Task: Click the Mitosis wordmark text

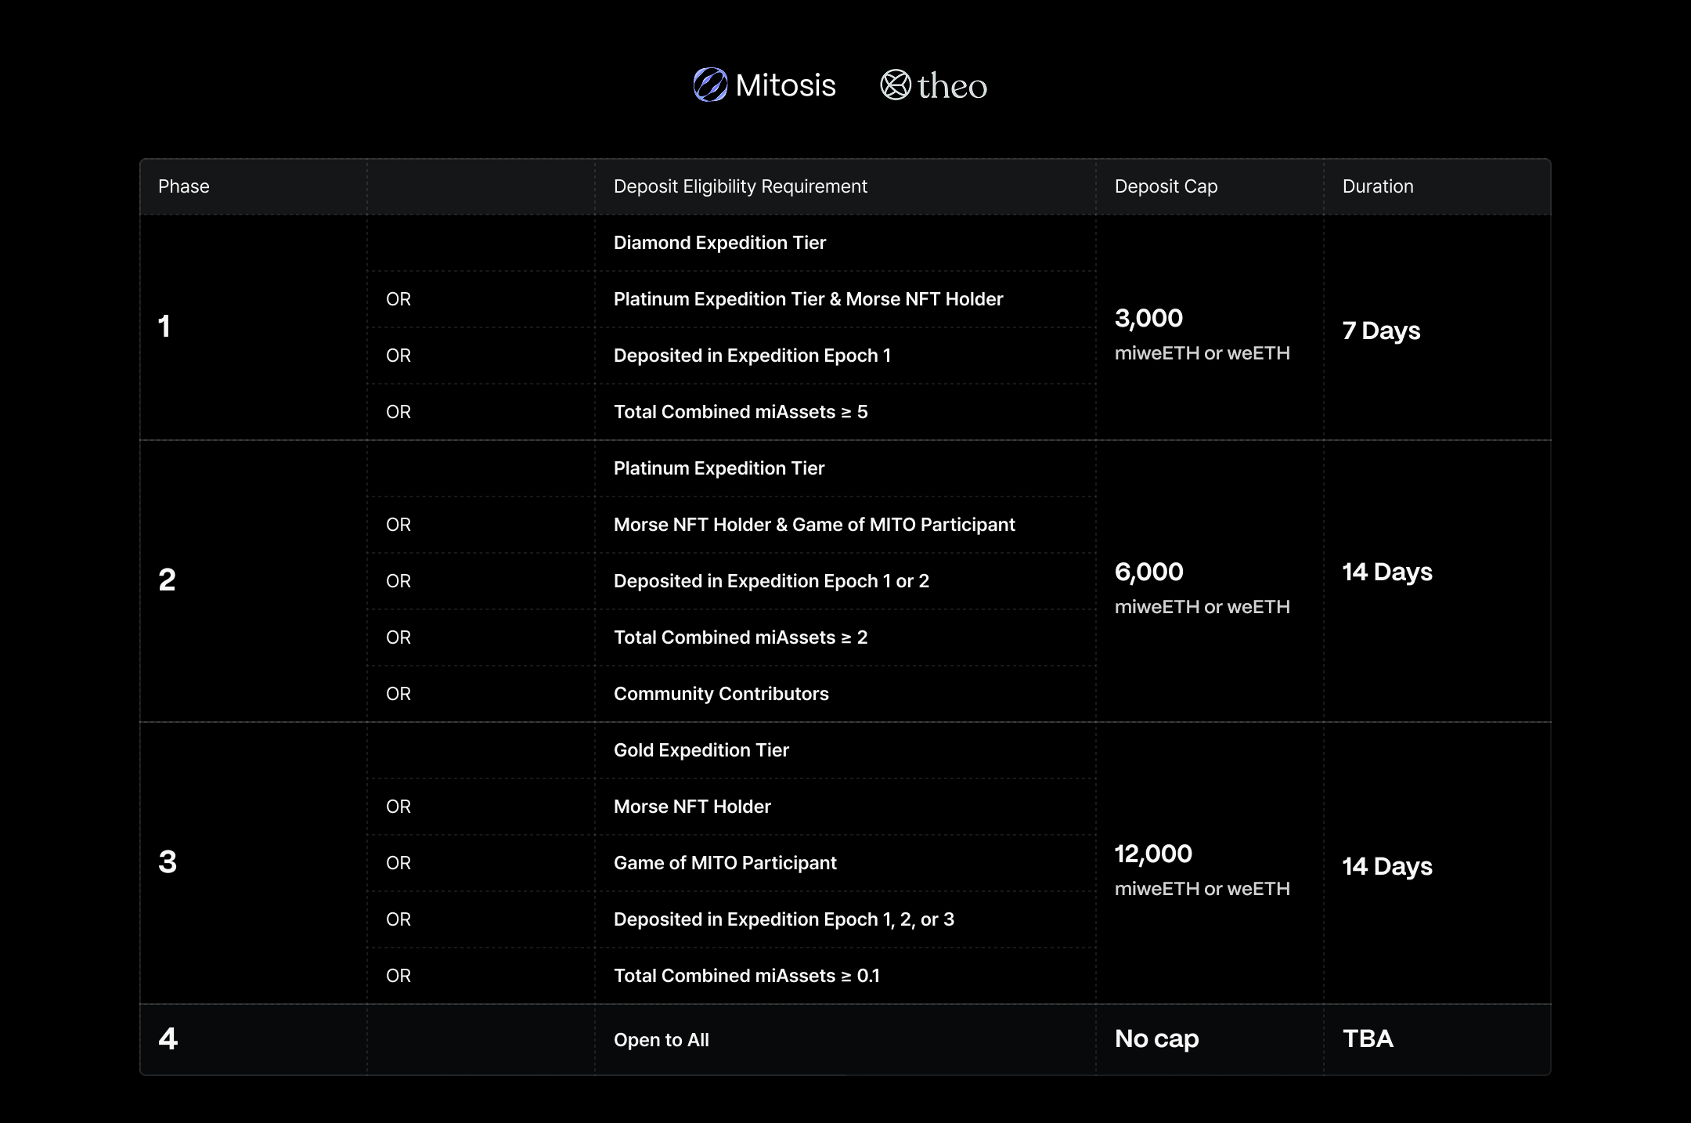Action: (x=785, y=85)
